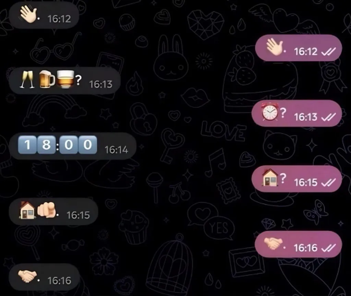
Task: Select the 16:13 timestamp beside drinks message
Action: pos(101,84)
